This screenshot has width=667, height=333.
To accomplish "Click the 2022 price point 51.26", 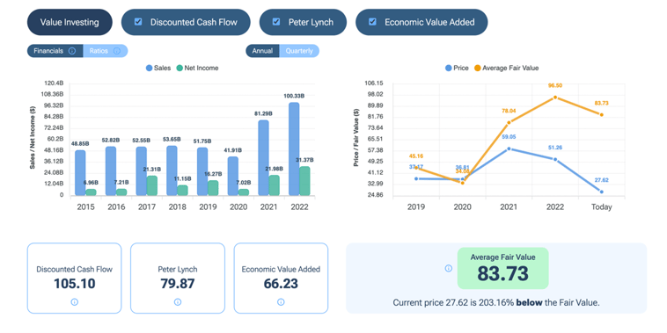I will coord(555,159).
